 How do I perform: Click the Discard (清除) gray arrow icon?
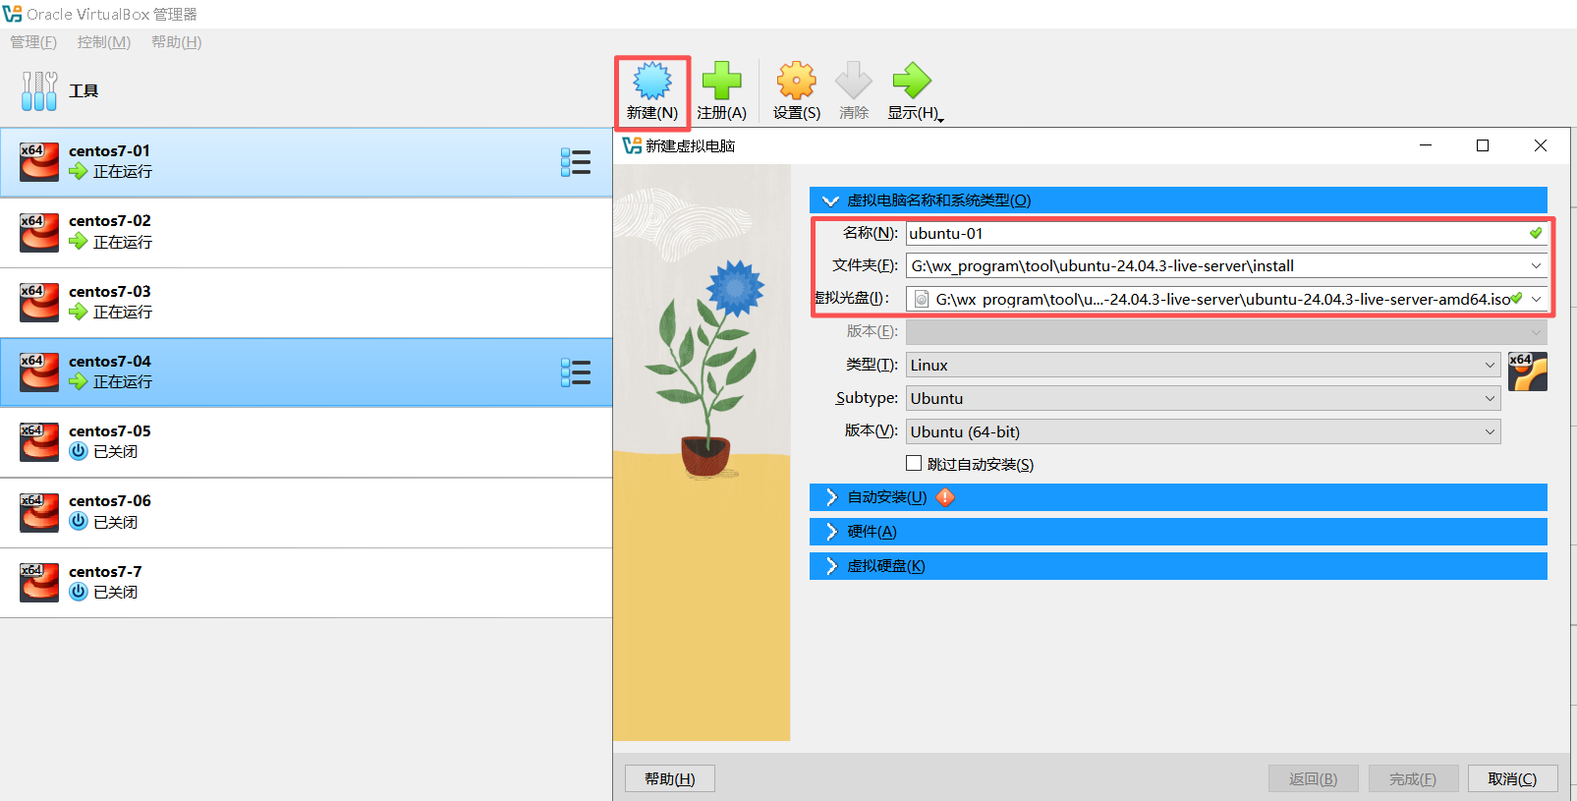pyautogui.click(x=853, y=81)
